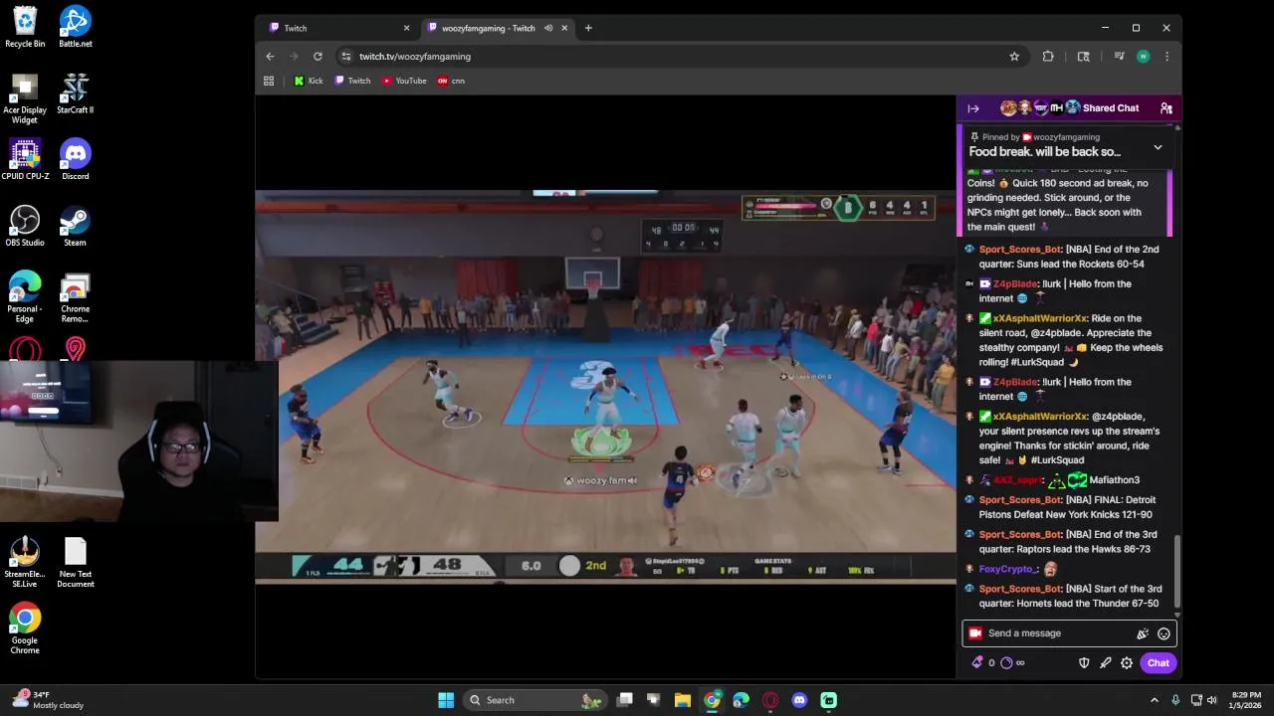Open the YouTube bookmark
The width and height of the screenshot is (1274, 716).
(404, 81)
